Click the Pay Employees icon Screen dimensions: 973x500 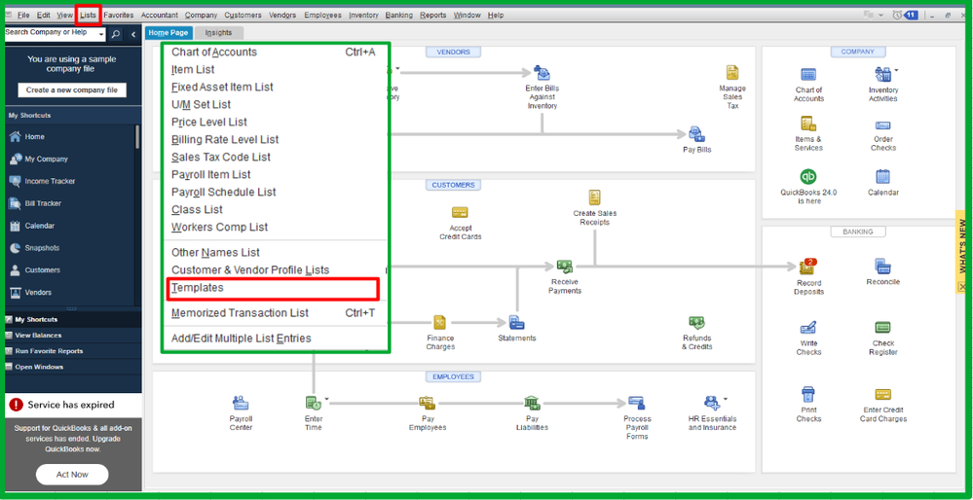pyautogui.click(x=427, y=404)
